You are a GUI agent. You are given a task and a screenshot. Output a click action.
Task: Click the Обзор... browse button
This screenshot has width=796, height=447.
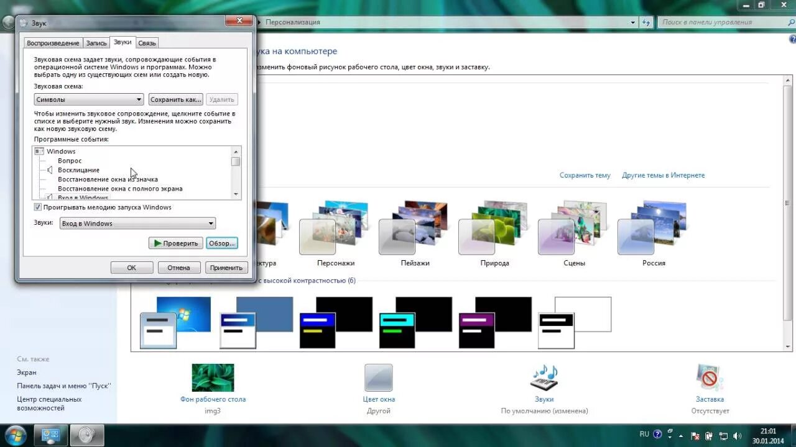pyautogui.click(x=221, y=243)
